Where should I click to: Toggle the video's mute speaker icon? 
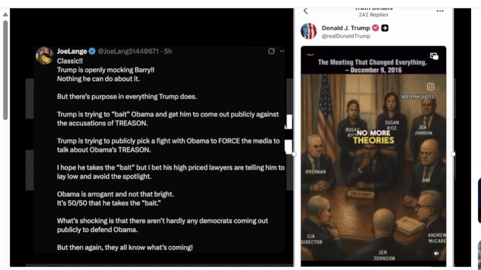pos(436,253)
